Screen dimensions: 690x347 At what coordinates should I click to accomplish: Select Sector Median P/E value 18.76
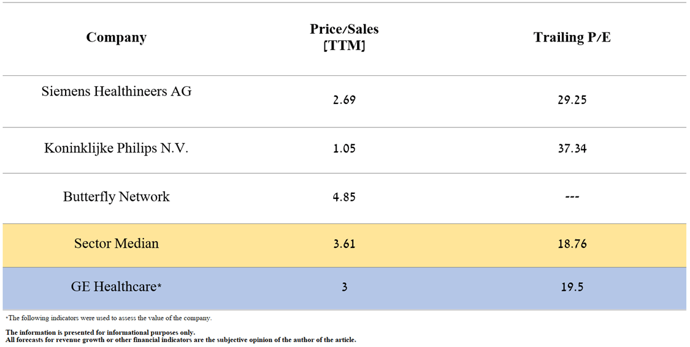[572, 244]
